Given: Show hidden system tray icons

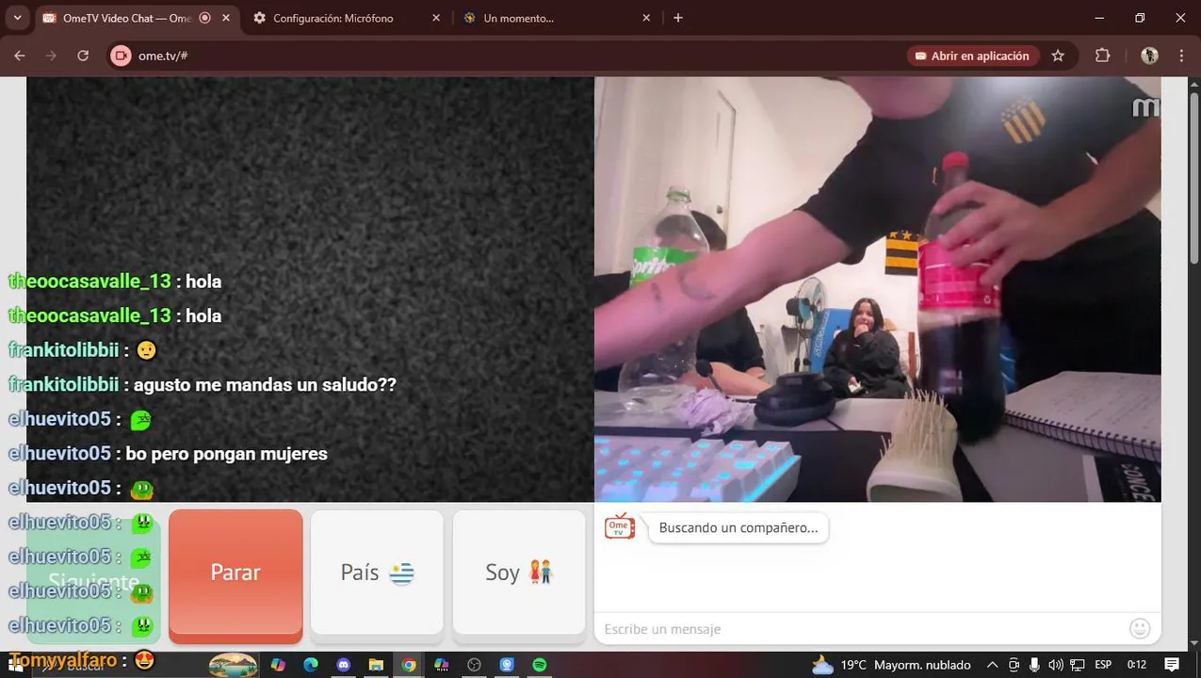Looking at the screenshot, I should 993,665.
